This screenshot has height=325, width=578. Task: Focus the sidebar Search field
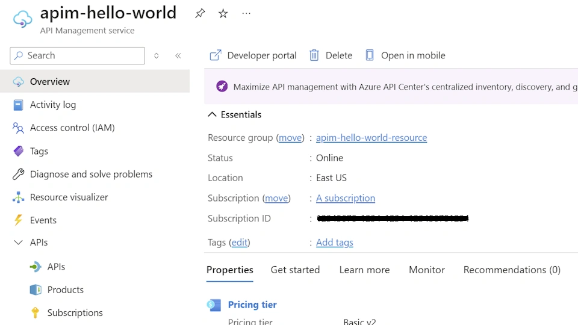point(78,55)
